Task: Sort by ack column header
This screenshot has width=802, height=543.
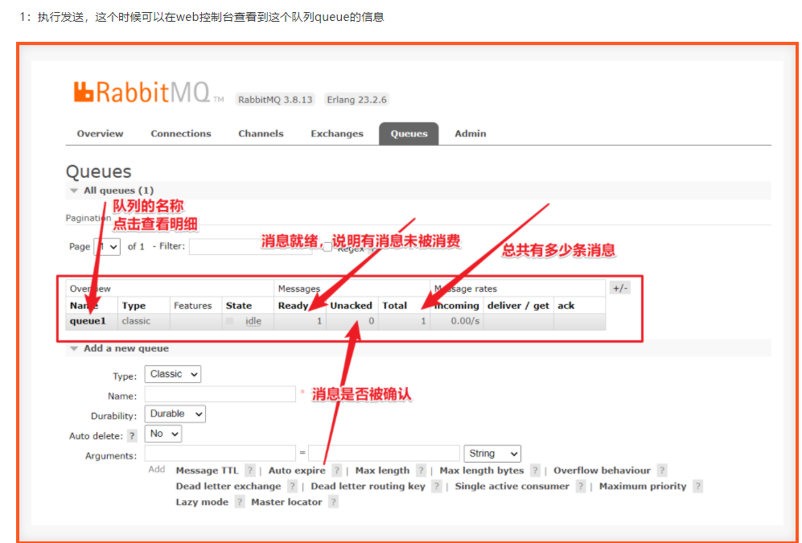Action: tap(566, 305)
